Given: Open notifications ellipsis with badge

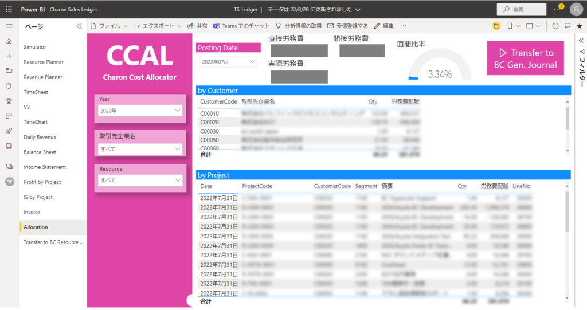Looking at the screenshot, I should (x=558, y=8).
